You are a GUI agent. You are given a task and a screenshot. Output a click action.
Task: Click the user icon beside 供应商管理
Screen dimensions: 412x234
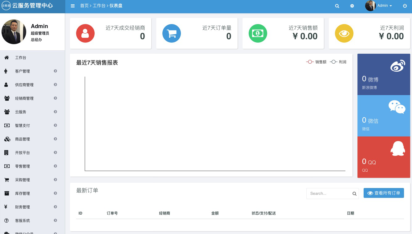(x=6, y=85)
